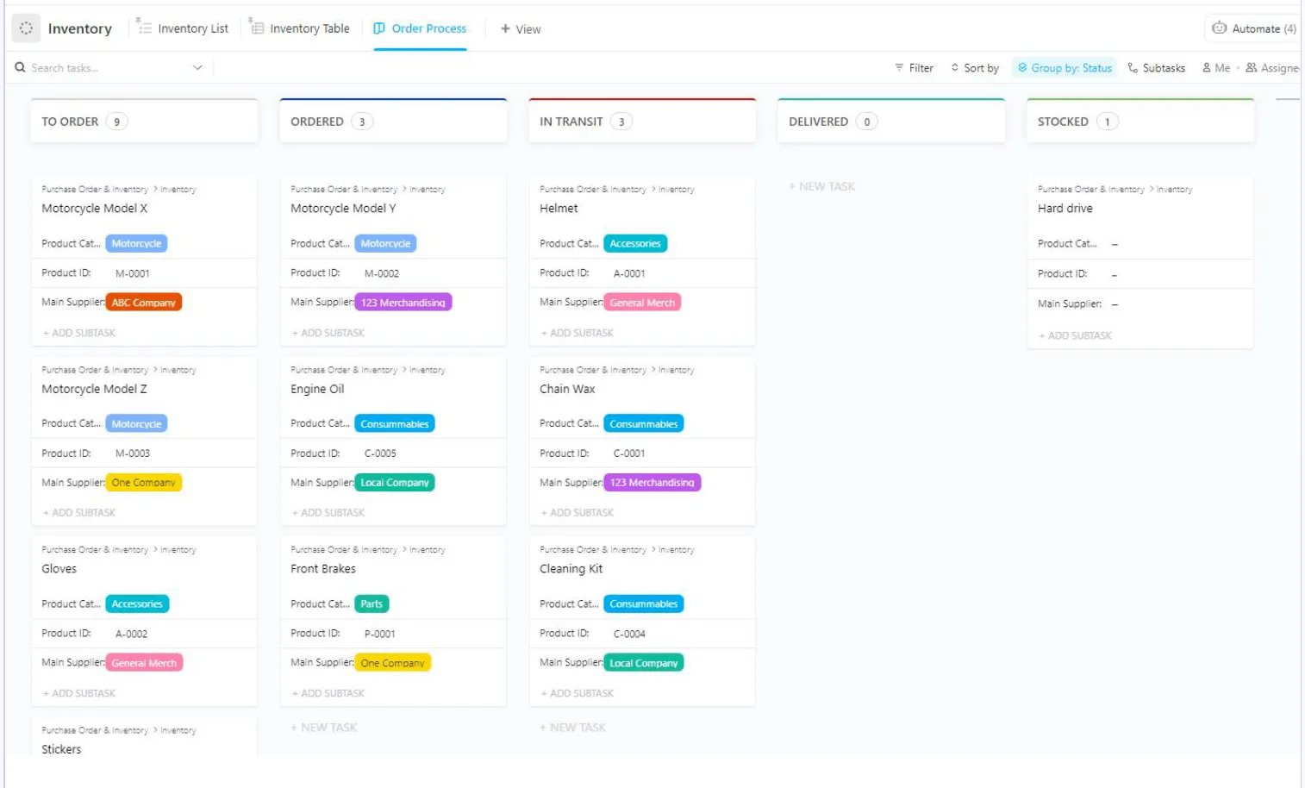Image resolution: width=1305 pixels, height=788 pixels.
Task: Click Product ID C-0004 value
Action: pyautogui.click(x=629, y=634)
